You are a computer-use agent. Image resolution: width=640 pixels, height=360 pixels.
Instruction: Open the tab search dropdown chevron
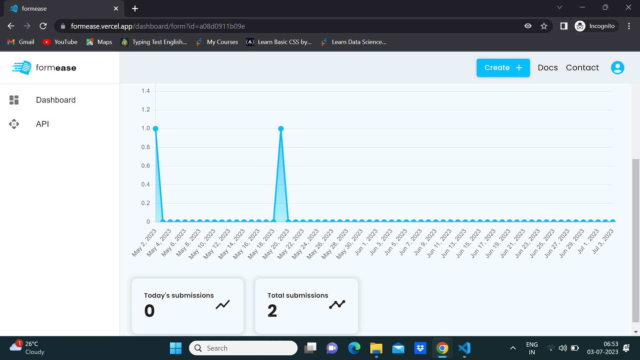[560, 7]
